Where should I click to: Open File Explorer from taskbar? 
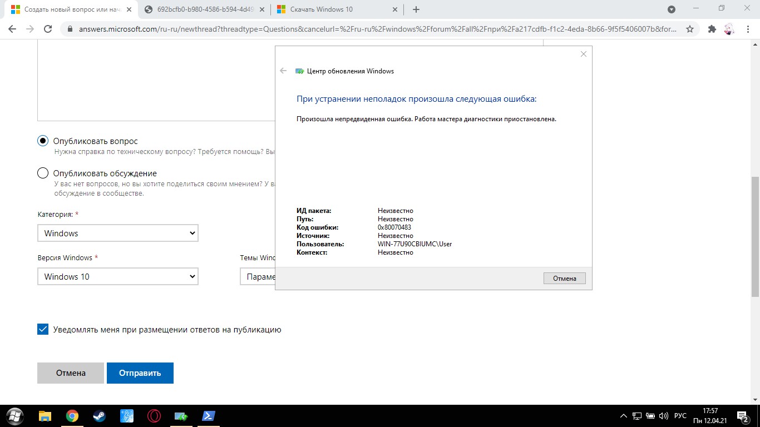(45, 416)
